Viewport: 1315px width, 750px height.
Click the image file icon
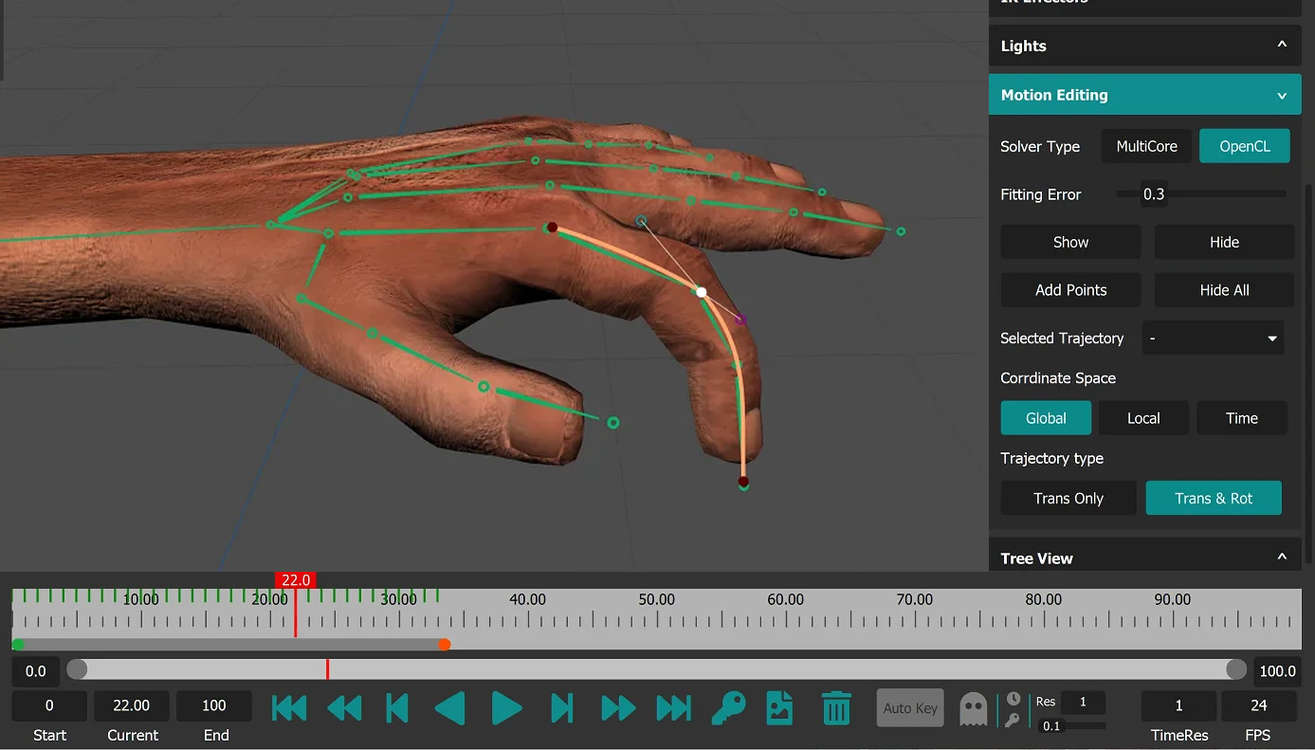point(779,708)
